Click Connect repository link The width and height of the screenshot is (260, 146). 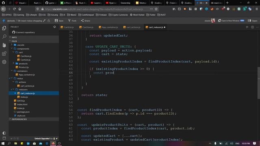24,32
